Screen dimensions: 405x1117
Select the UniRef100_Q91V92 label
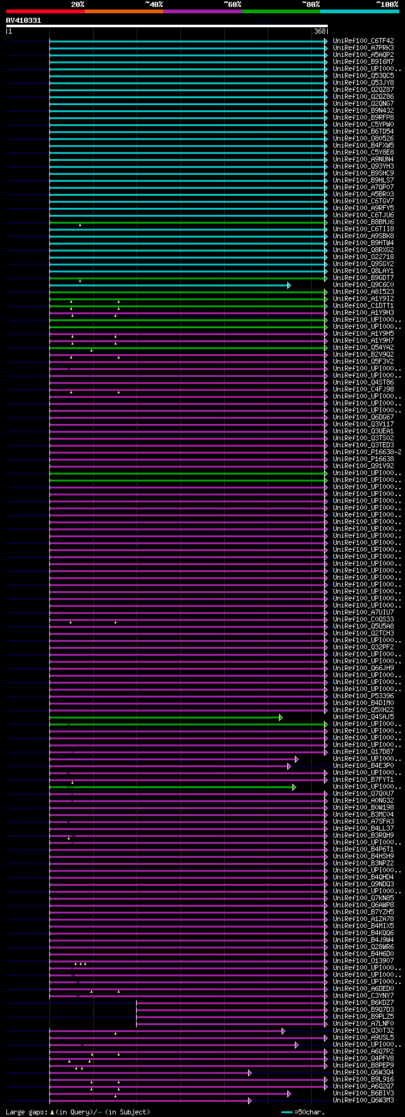(x=363, y=466)
